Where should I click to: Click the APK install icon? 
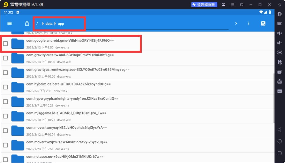pos(279,81)
